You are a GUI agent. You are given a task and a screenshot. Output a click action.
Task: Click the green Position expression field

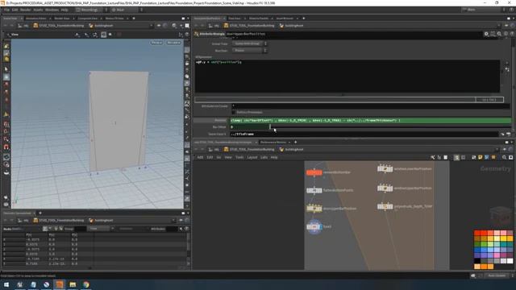pos(371,120)
